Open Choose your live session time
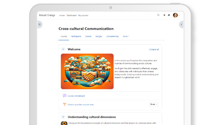The image size is (222, 125). [80, 105]
